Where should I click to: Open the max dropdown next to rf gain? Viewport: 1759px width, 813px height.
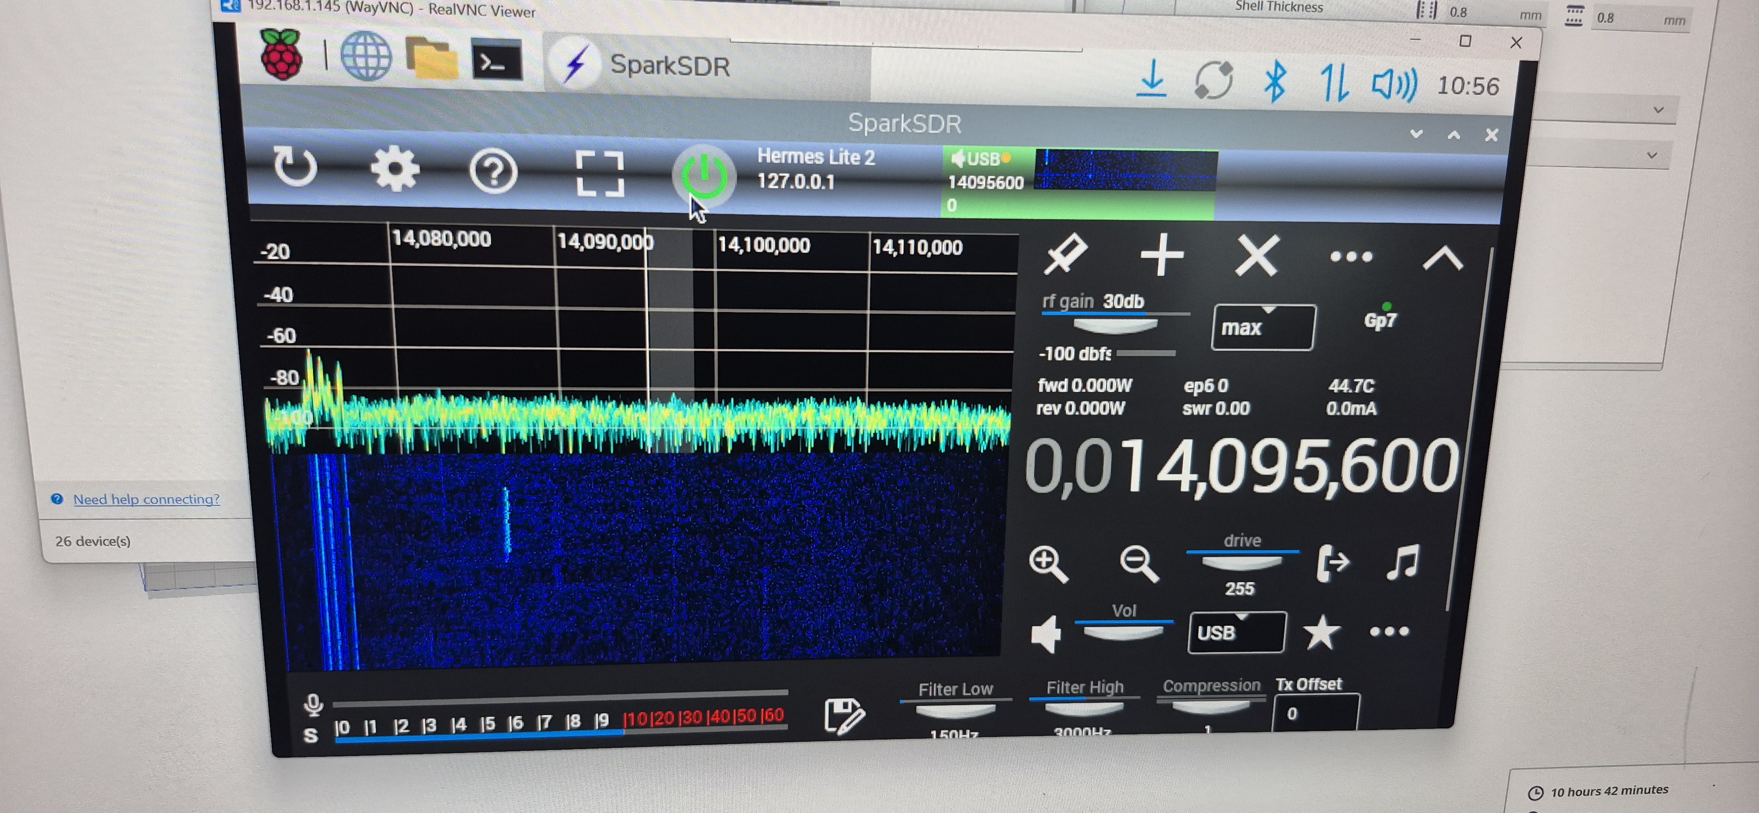1263,328
